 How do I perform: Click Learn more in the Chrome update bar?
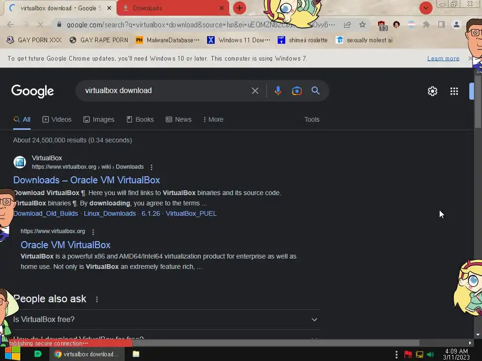(x=443, y=58)
